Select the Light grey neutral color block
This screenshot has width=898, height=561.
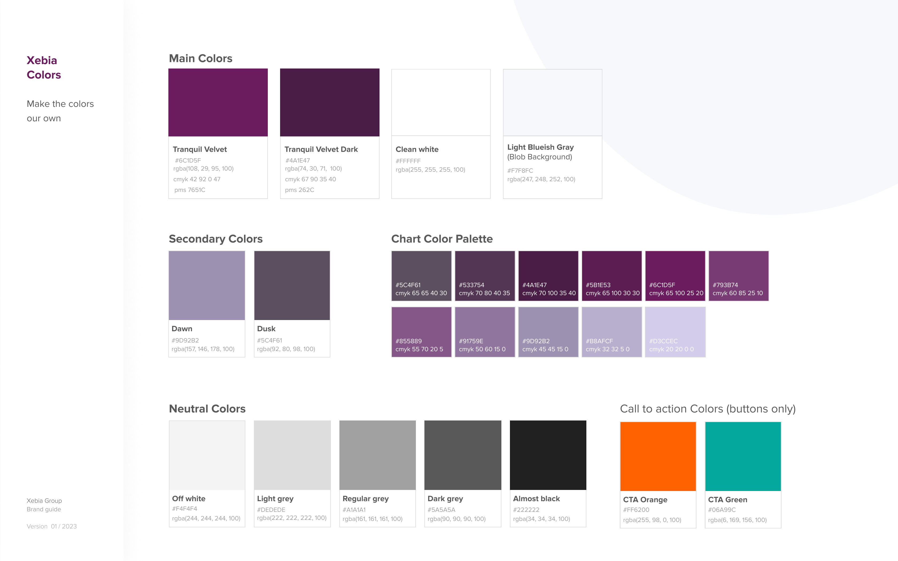[x=292, y=455]
